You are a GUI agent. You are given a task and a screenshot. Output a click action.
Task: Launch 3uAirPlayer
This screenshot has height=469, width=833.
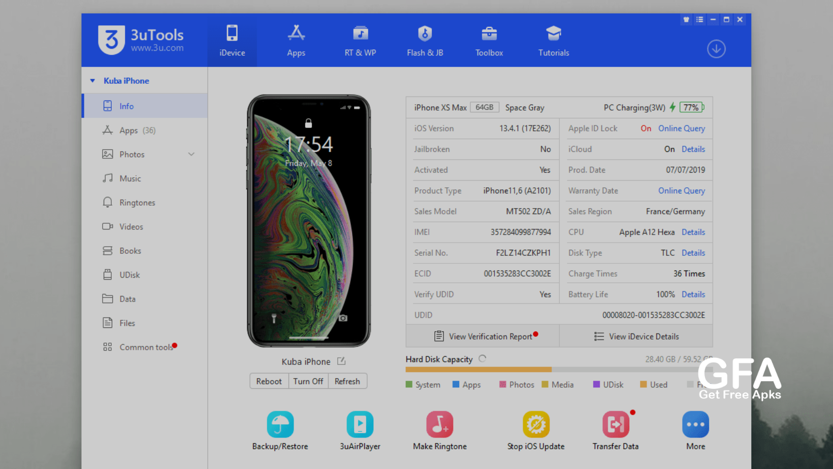tap(360, 431)
